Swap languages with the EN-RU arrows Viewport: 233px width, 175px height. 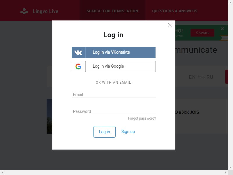[x=201, y=77]
